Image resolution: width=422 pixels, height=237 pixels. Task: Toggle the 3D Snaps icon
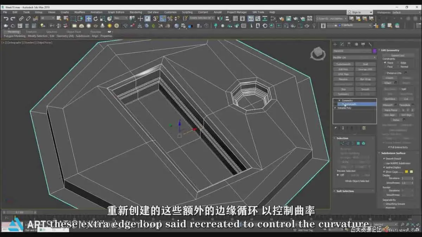tap(155, 19)
